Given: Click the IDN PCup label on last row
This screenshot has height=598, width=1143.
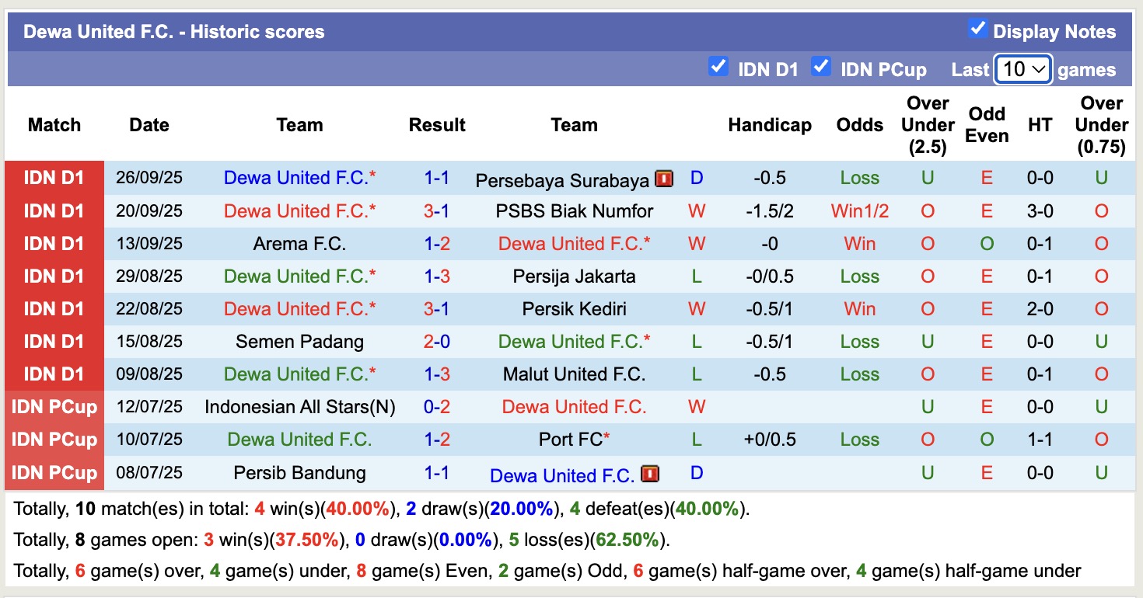Looking at the screenshot, I should (54, 472).
